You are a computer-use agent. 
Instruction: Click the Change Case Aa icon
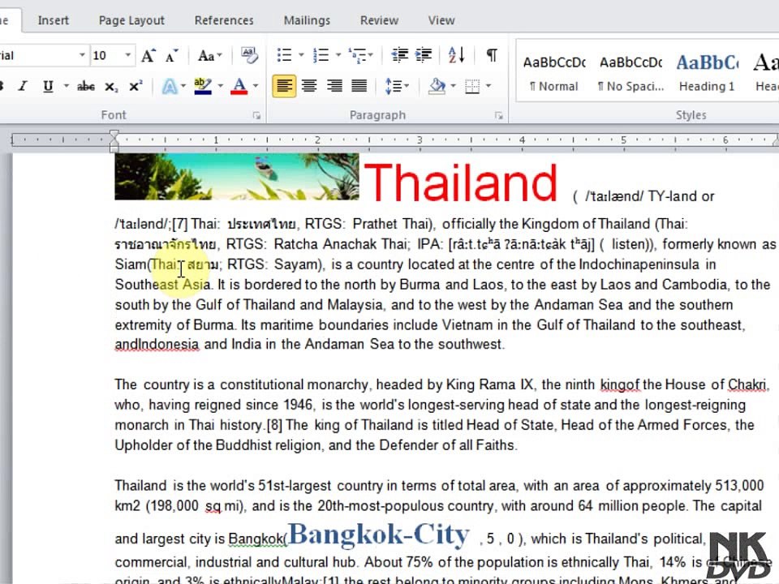tap(205, 56)
